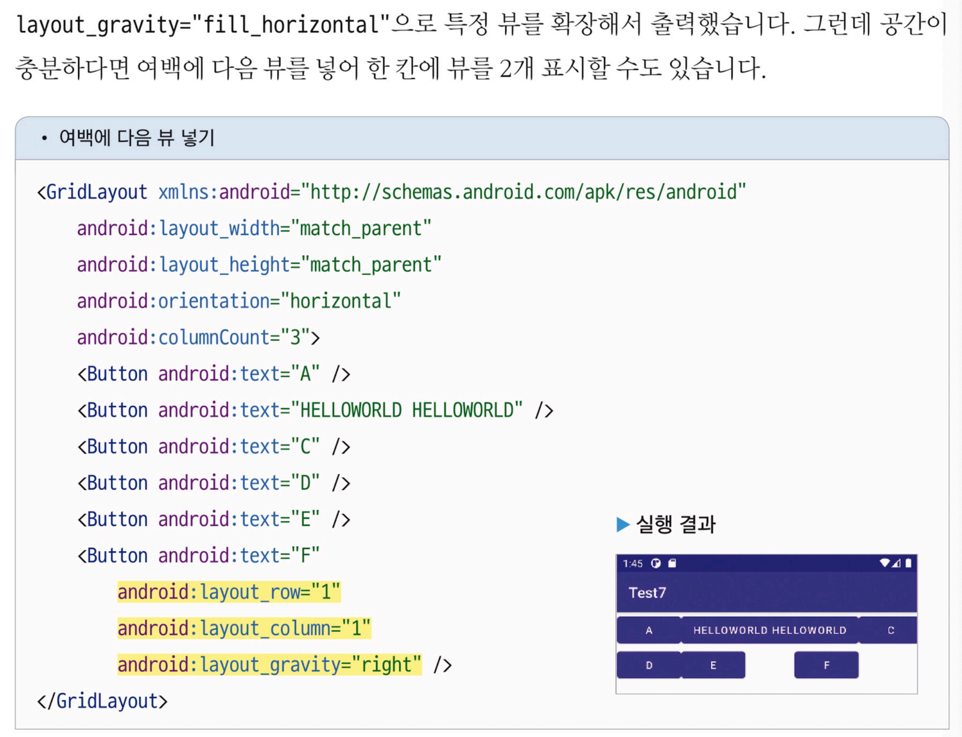Click the code line Button android:text="A"

(214, 374)
